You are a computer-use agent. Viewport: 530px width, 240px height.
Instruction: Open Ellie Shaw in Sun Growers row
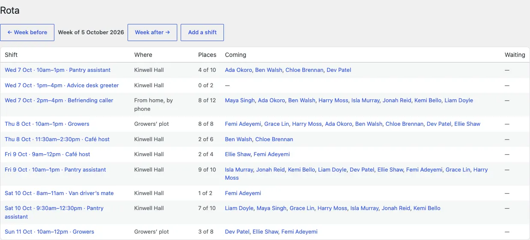pos(265,232)
